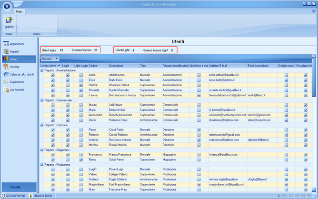This screenshot has height=199, width=318.
Task: Toggle Utente Attivo checkbox for Anna
Action: coord(53,75)
